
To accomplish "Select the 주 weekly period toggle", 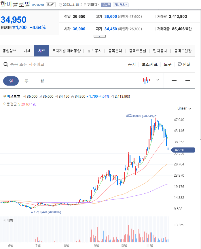I will tap(26, 81).
